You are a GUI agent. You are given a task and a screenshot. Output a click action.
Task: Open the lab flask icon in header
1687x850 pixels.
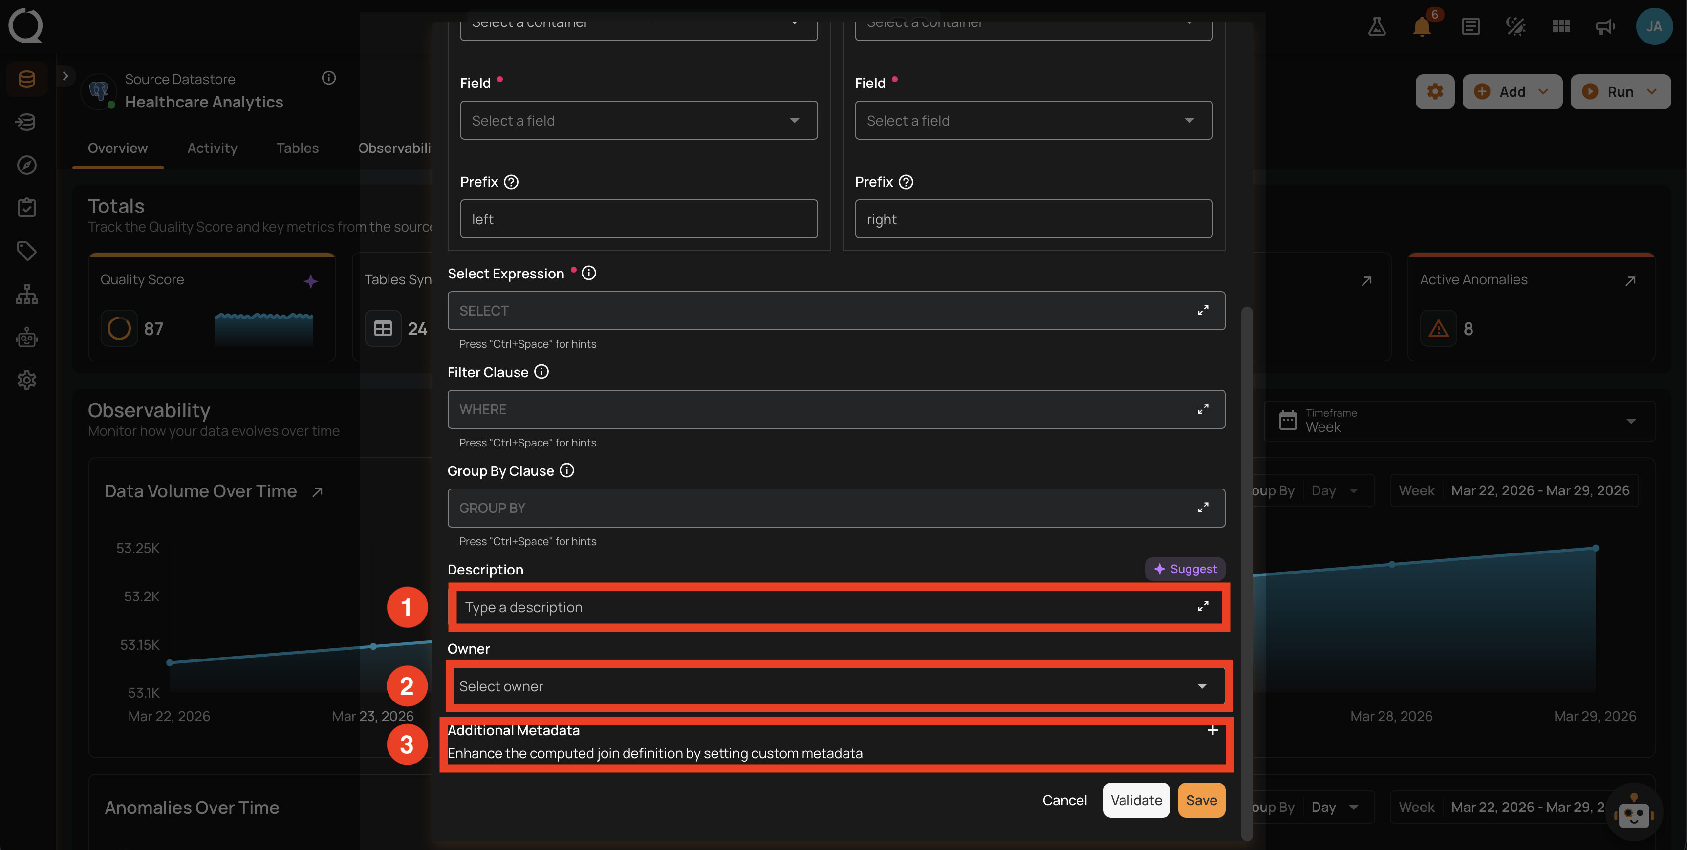click(x=1377, y=26)
